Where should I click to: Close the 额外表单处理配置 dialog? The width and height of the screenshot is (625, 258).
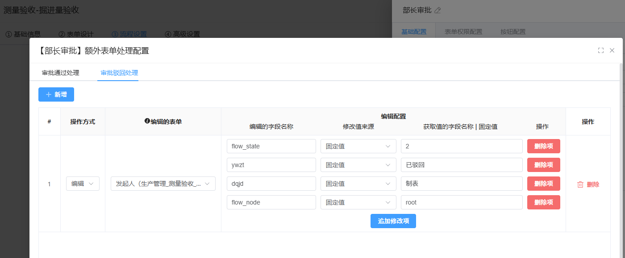[x=612, y=50]
